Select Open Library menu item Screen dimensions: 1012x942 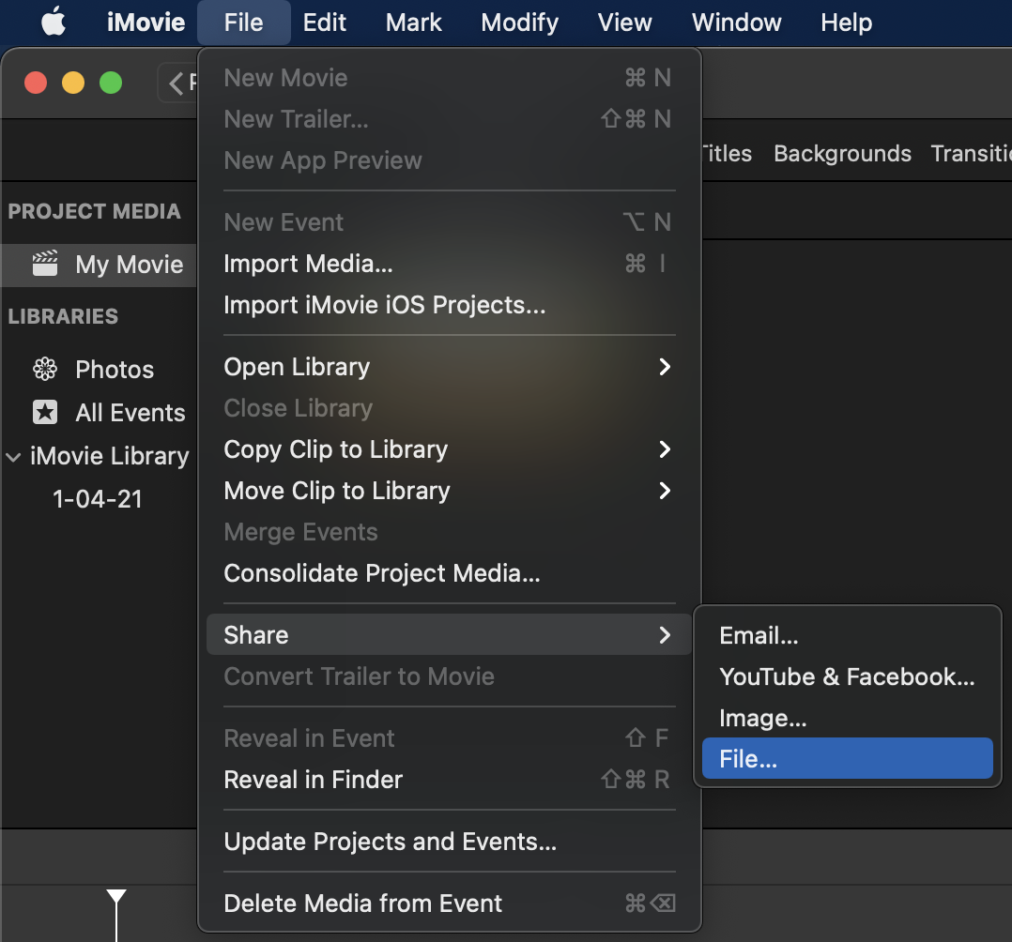coord(449,367)
